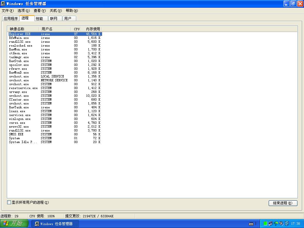
Task: Select the SMSS.EXE process row
Action: coord(55,134)
